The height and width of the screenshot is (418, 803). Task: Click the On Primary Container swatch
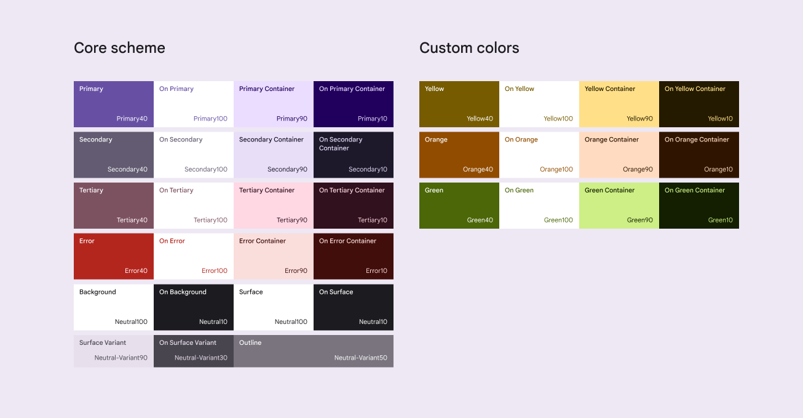[354, 104]
